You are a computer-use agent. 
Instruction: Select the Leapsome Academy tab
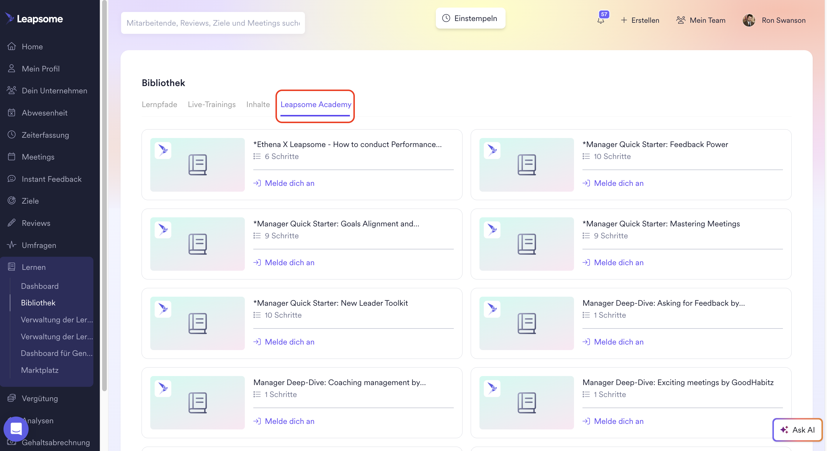click(315, 104)
